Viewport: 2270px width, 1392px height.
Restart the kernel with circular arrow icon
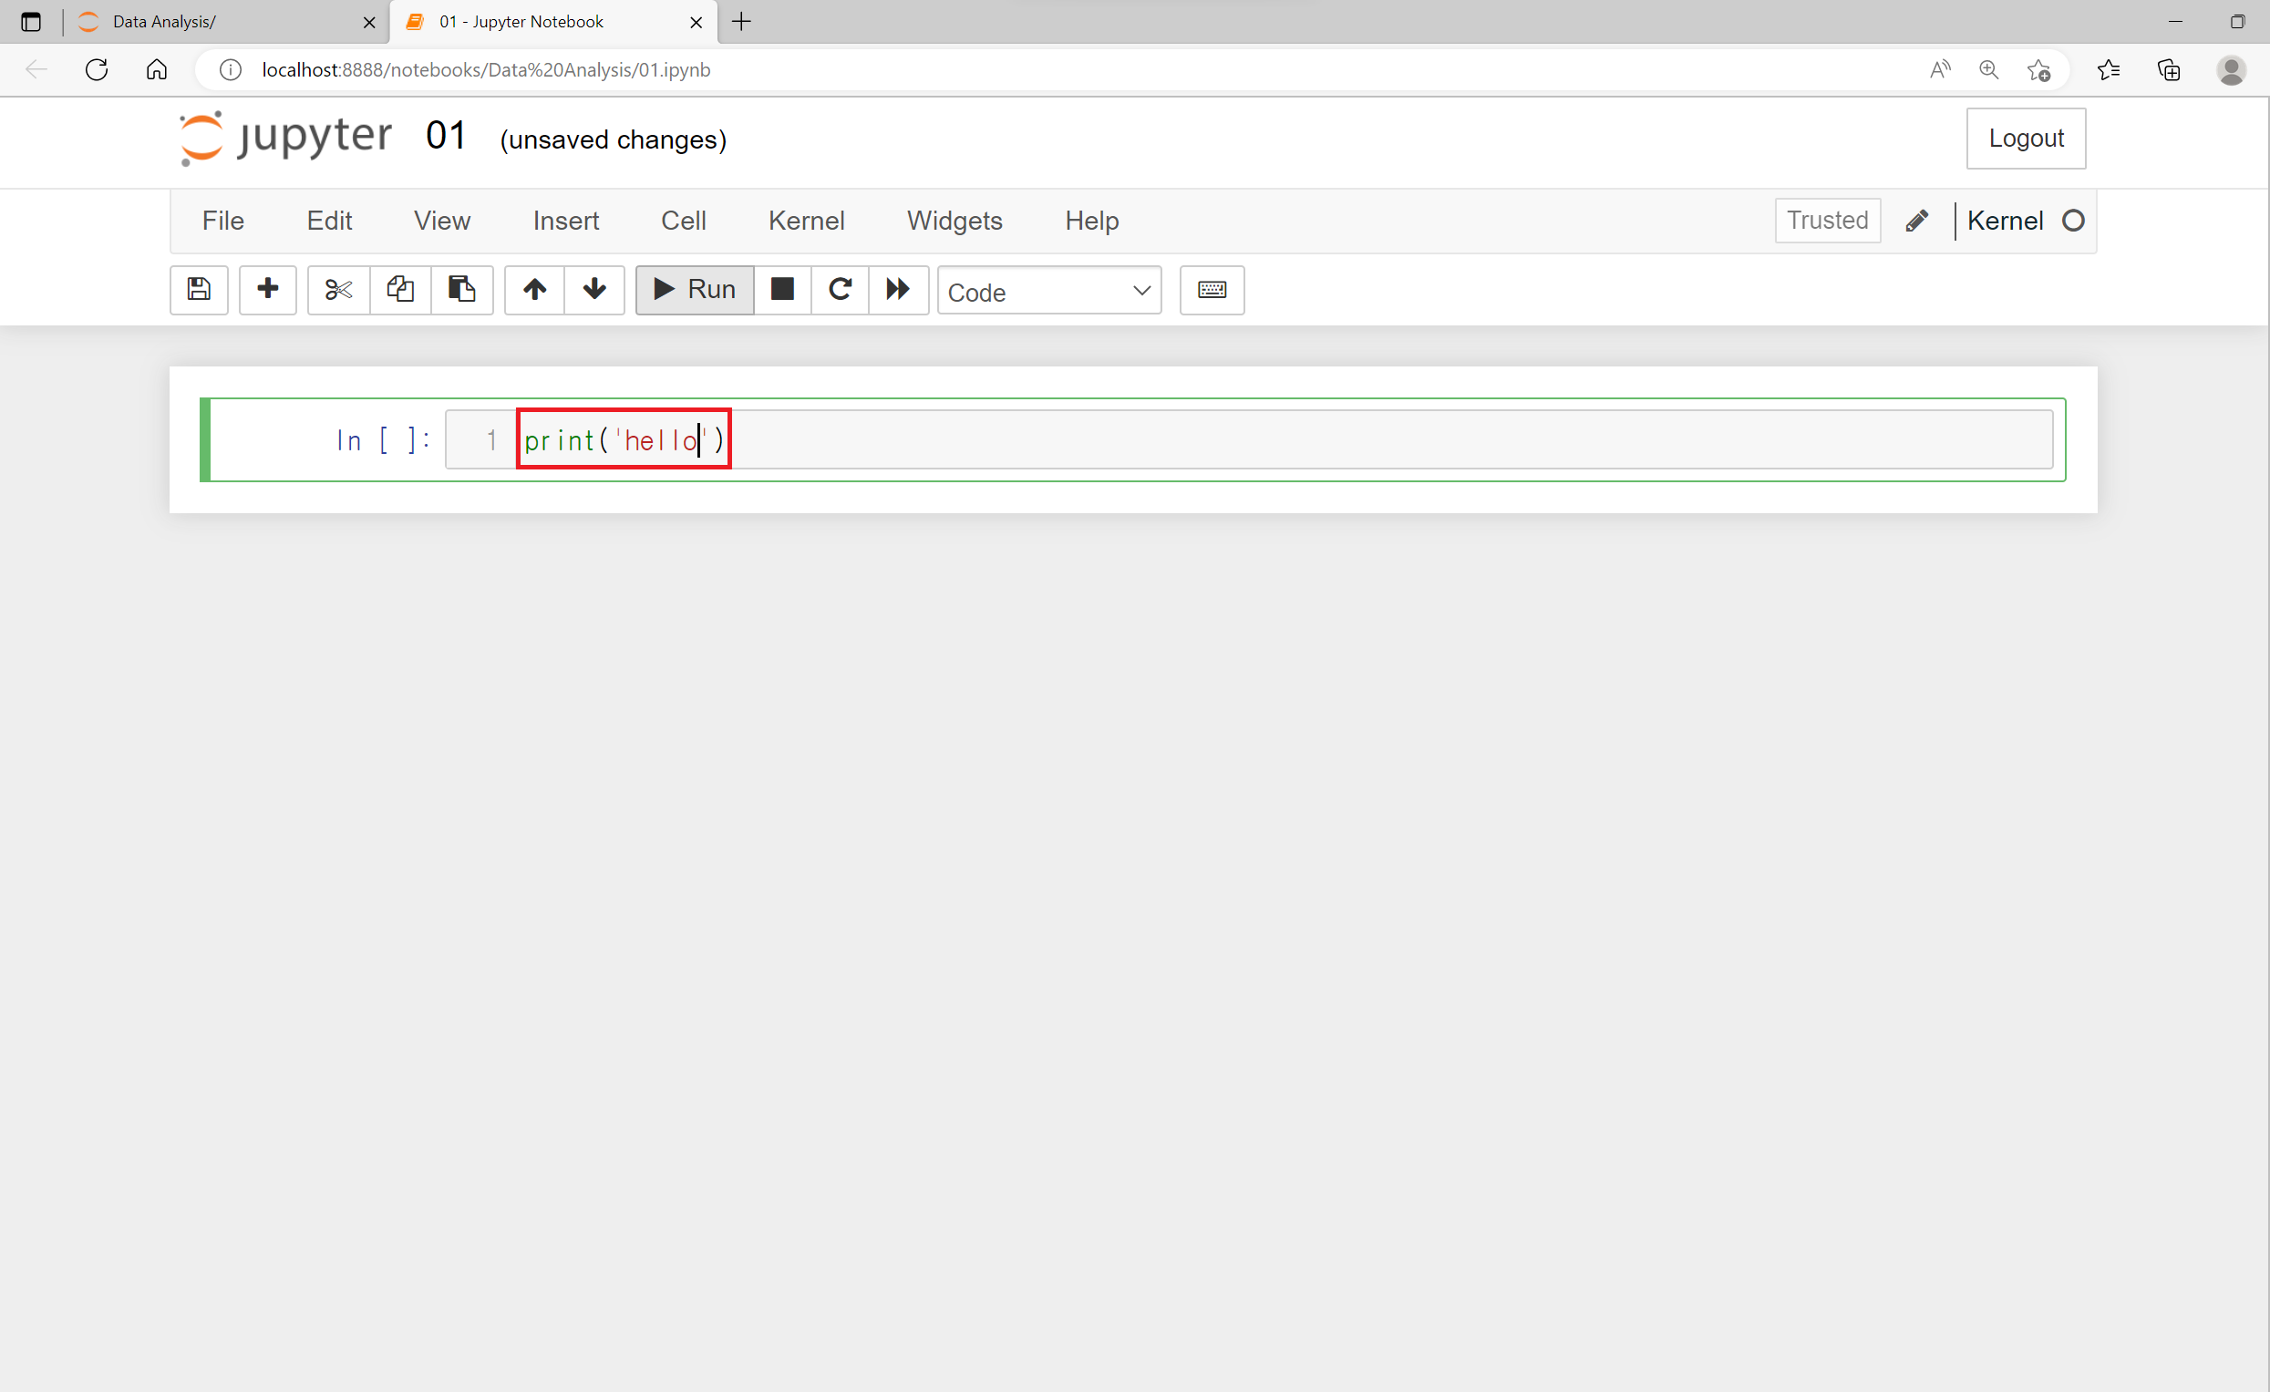[x=840, y=289]
